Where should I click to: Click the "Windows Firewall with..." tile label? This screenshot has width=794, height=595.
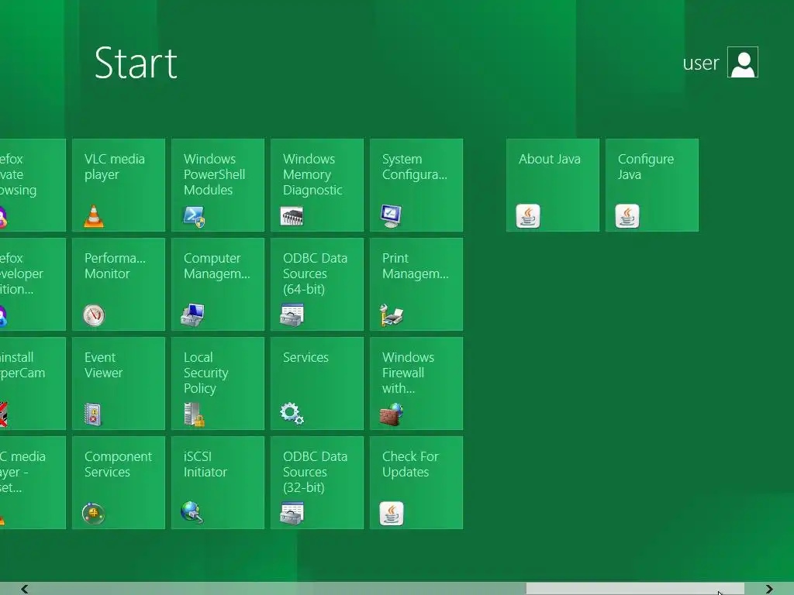[408, 373]
